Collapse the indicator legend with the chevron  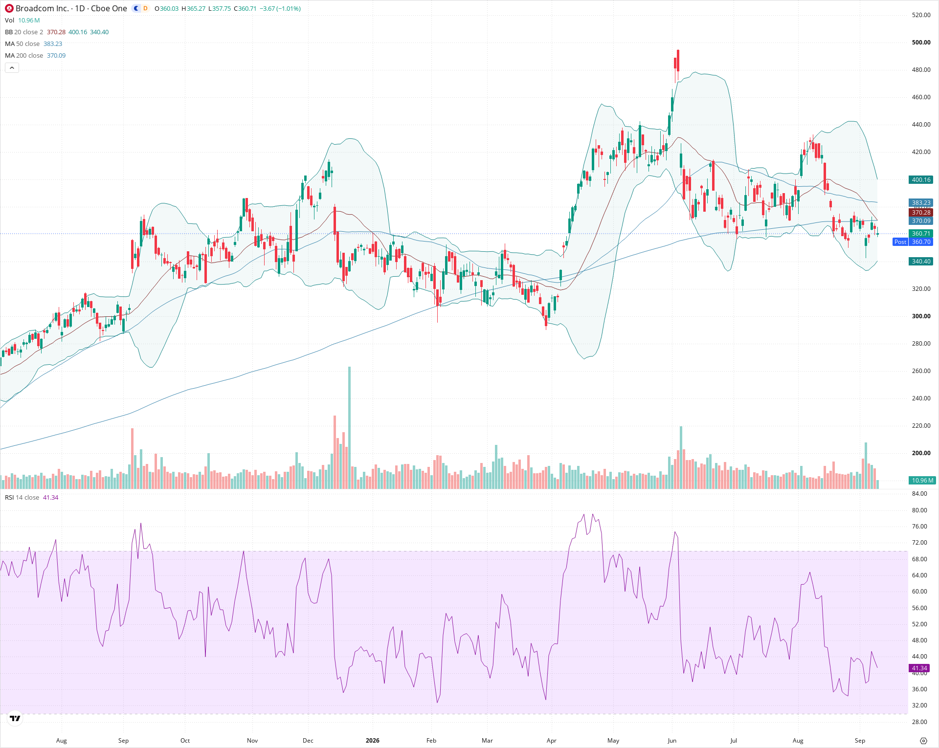[12, 68]
